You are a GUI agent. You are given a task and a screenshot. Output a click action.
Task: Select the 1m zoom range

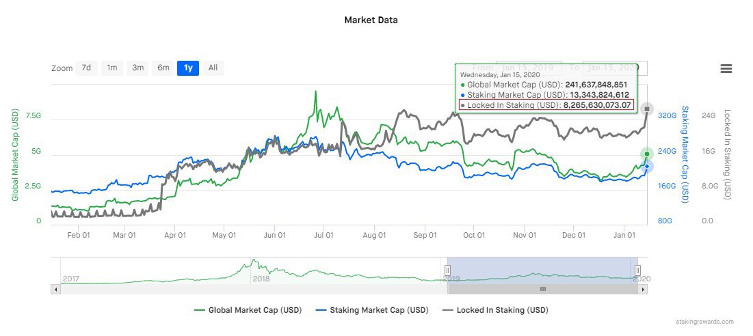click(x=112, y=68)
